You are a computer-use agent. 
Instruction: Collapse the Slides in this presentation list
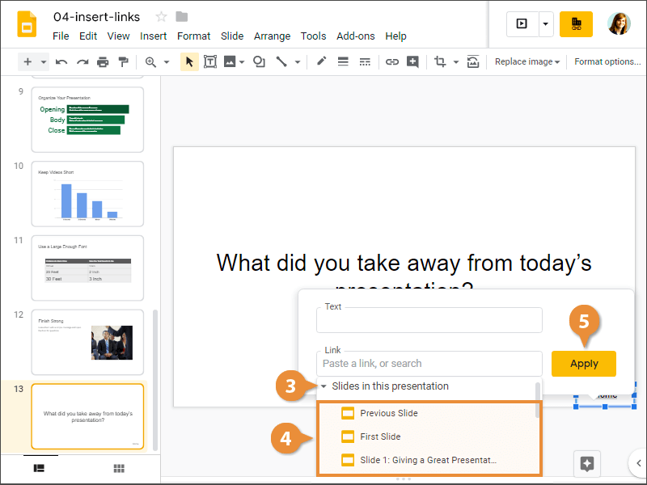point(324,386)
